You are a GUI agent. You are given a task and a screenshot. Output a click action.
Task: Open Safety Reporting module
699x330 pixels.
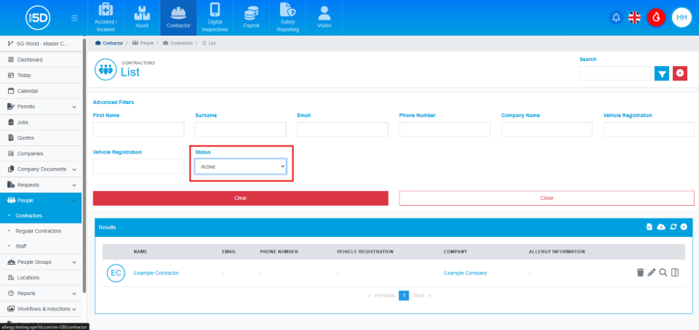[287, 18]
